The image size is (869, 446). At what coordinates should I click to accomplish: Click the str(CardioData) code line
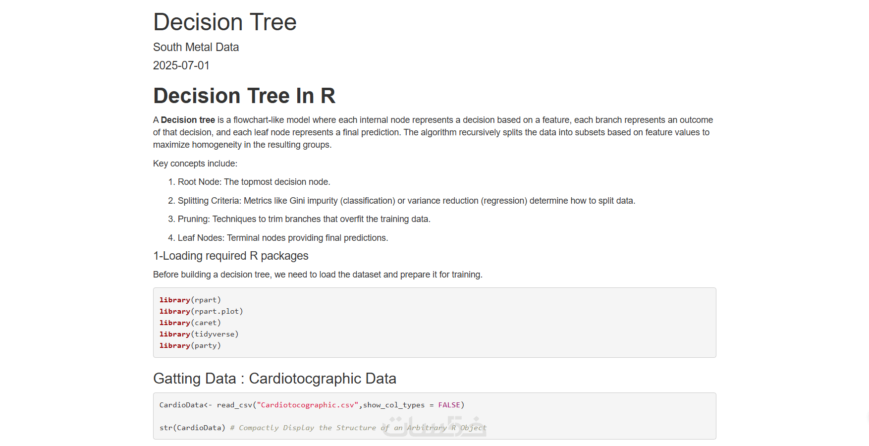pyautogui.click(x=192, y=428)
